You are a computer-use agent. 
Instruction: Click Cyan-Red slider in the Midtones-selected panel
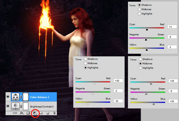(148, 82)
